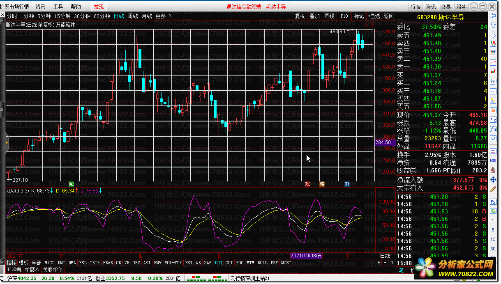
Task: Open the 帮助 menu
Action: (76, 7)
